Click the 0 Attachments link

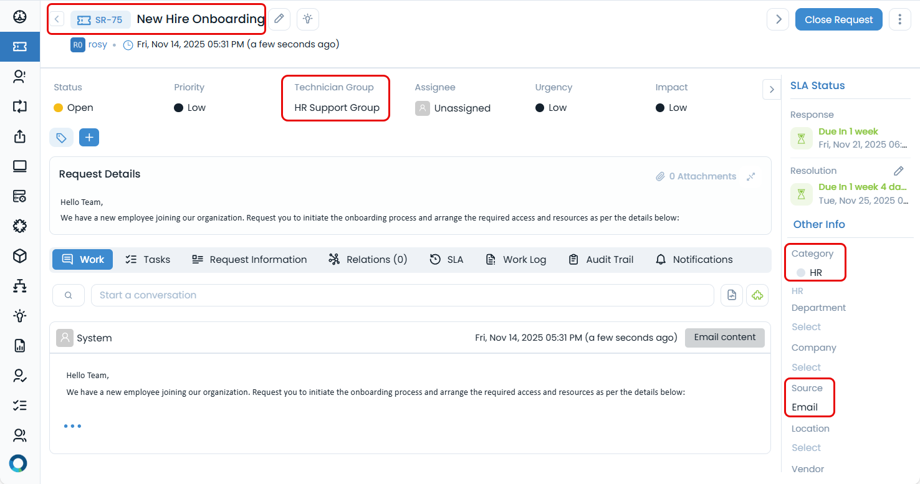click(696, 176)
